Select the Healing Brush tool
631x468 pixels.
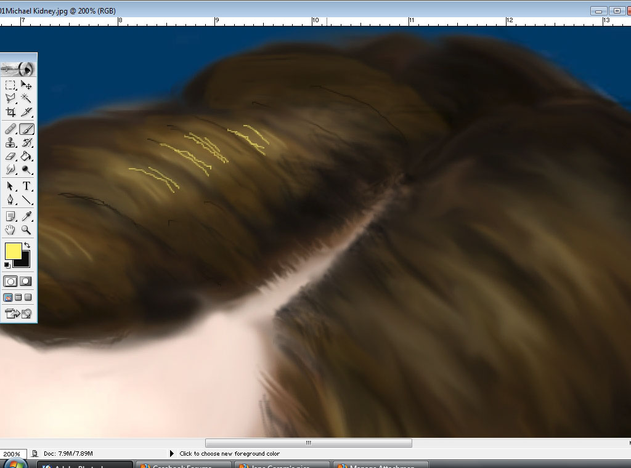(x=10, y=129)
